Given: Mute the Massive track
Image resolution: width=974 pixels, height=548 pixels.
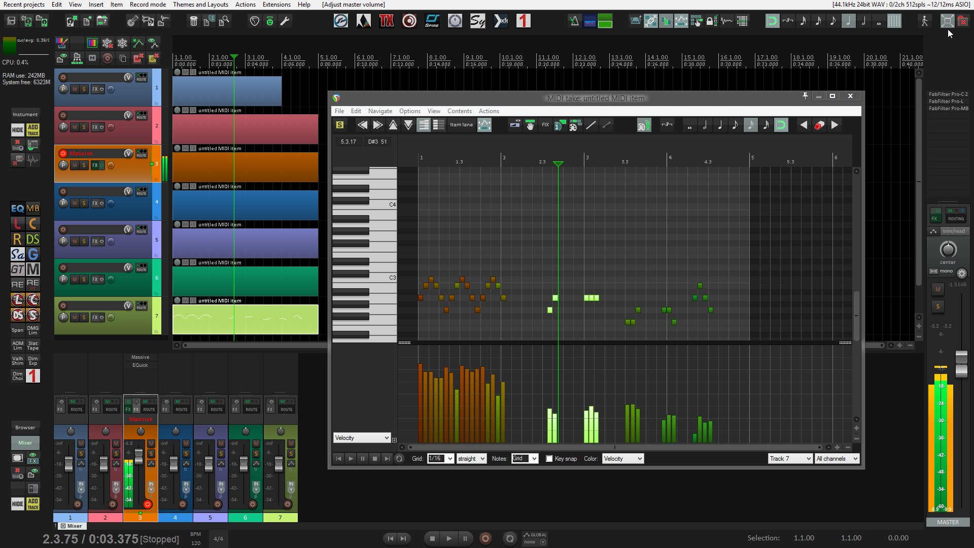Looking at the screenshot, I should [x=75, y=165].
